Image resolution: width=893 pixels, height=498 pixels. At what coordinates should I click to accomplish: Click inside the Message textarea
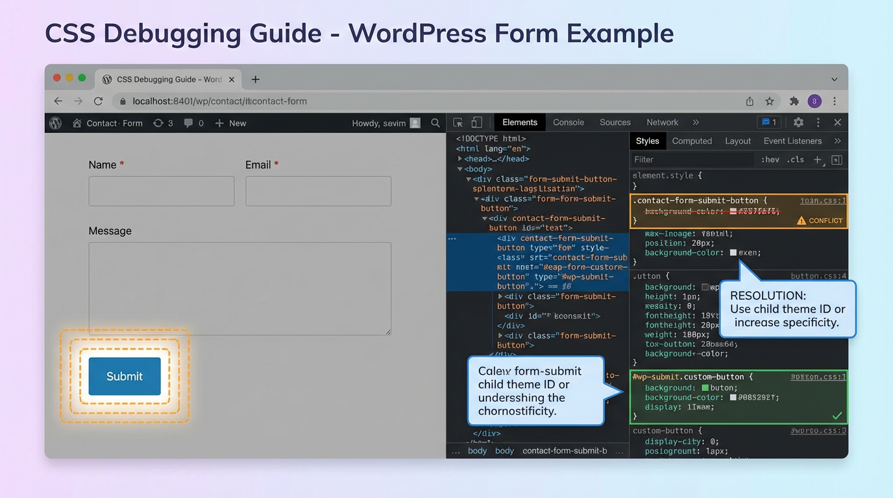(x=239, y=289)
